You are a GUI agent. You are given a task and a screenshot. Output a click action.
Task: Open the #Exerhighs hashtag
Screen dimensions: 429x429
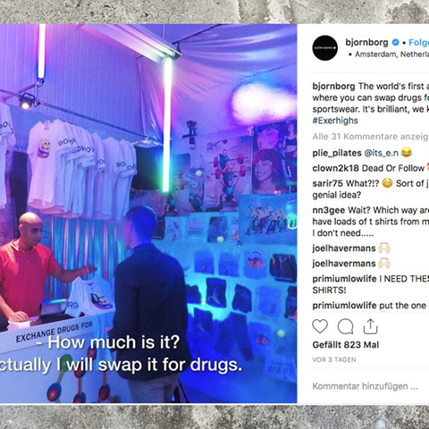coord(335,121)
